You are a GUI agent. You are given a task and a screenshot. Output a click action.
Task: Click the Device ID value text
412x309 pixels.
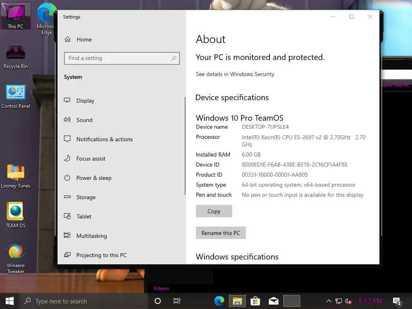coord(294,165)
